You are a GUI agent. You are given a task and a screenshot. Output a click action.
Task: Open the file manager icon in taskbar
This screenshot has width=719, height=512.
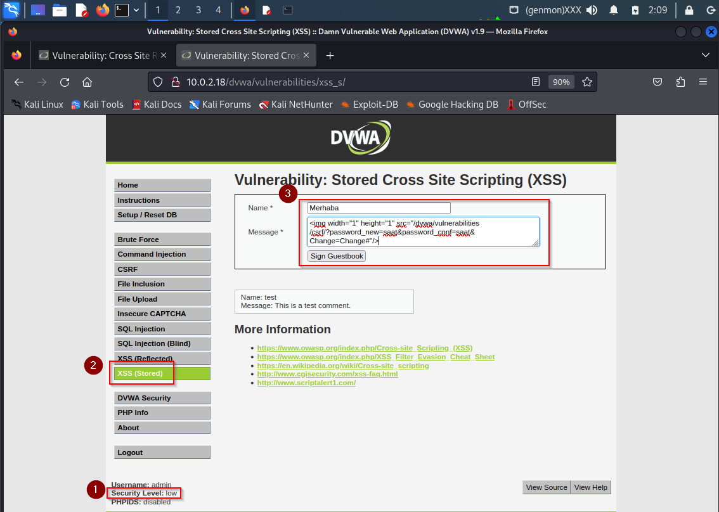click(x=60, y=10)
